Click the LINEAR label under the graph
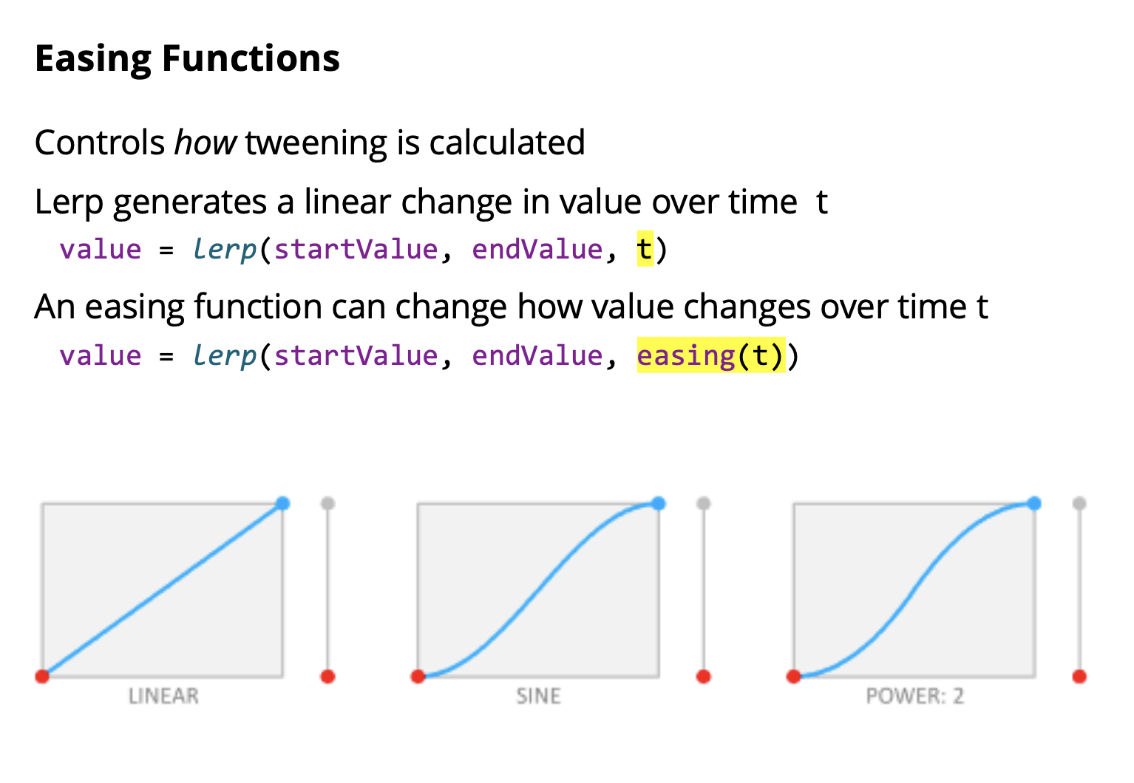The height and width of the screenshot is (783, 1134). [163, 697]
